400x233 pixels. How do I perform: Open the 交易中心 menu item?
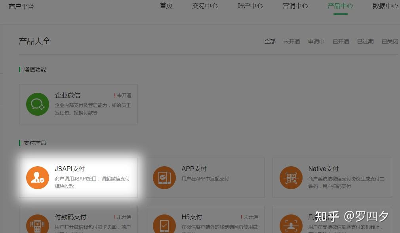(205, 6)
